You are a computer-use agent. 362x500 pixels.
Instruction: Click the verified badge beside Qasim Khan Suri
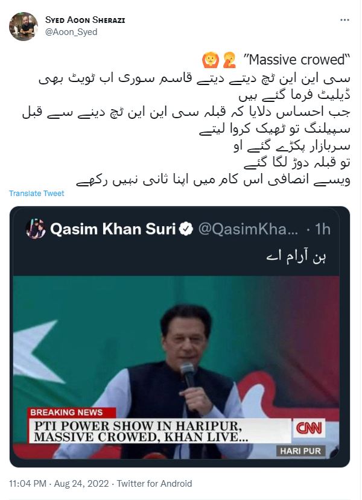[x=186, y=229]
